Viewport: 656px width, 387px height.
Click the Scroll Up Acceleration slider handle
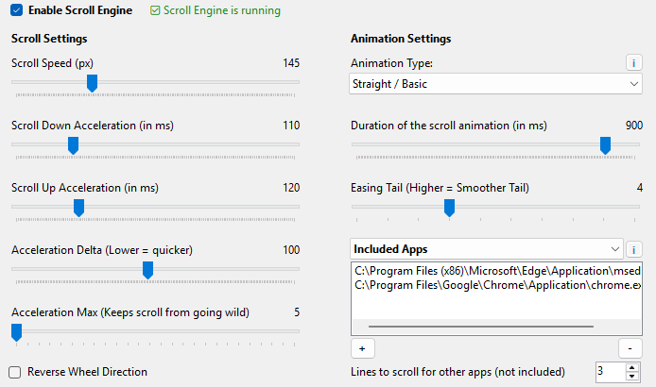pyautogui.click(x=78, y=208)
